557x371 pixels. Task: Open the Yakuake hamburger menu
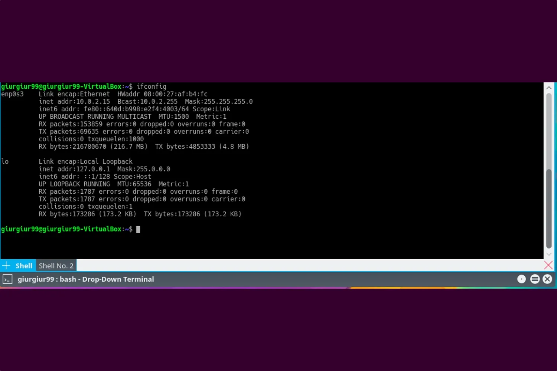coord(535,279)
